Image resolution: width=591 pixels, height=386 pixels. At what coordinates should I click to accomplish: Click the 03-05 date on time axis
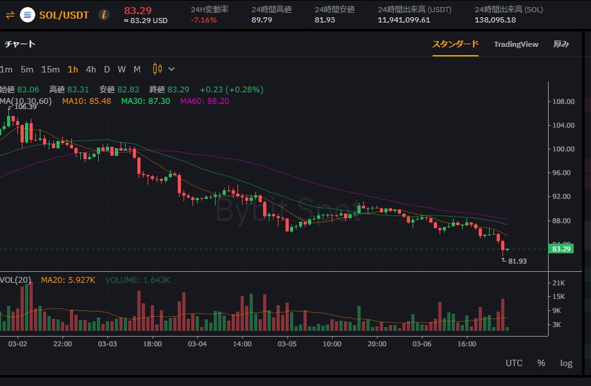[x=287, y=344]
